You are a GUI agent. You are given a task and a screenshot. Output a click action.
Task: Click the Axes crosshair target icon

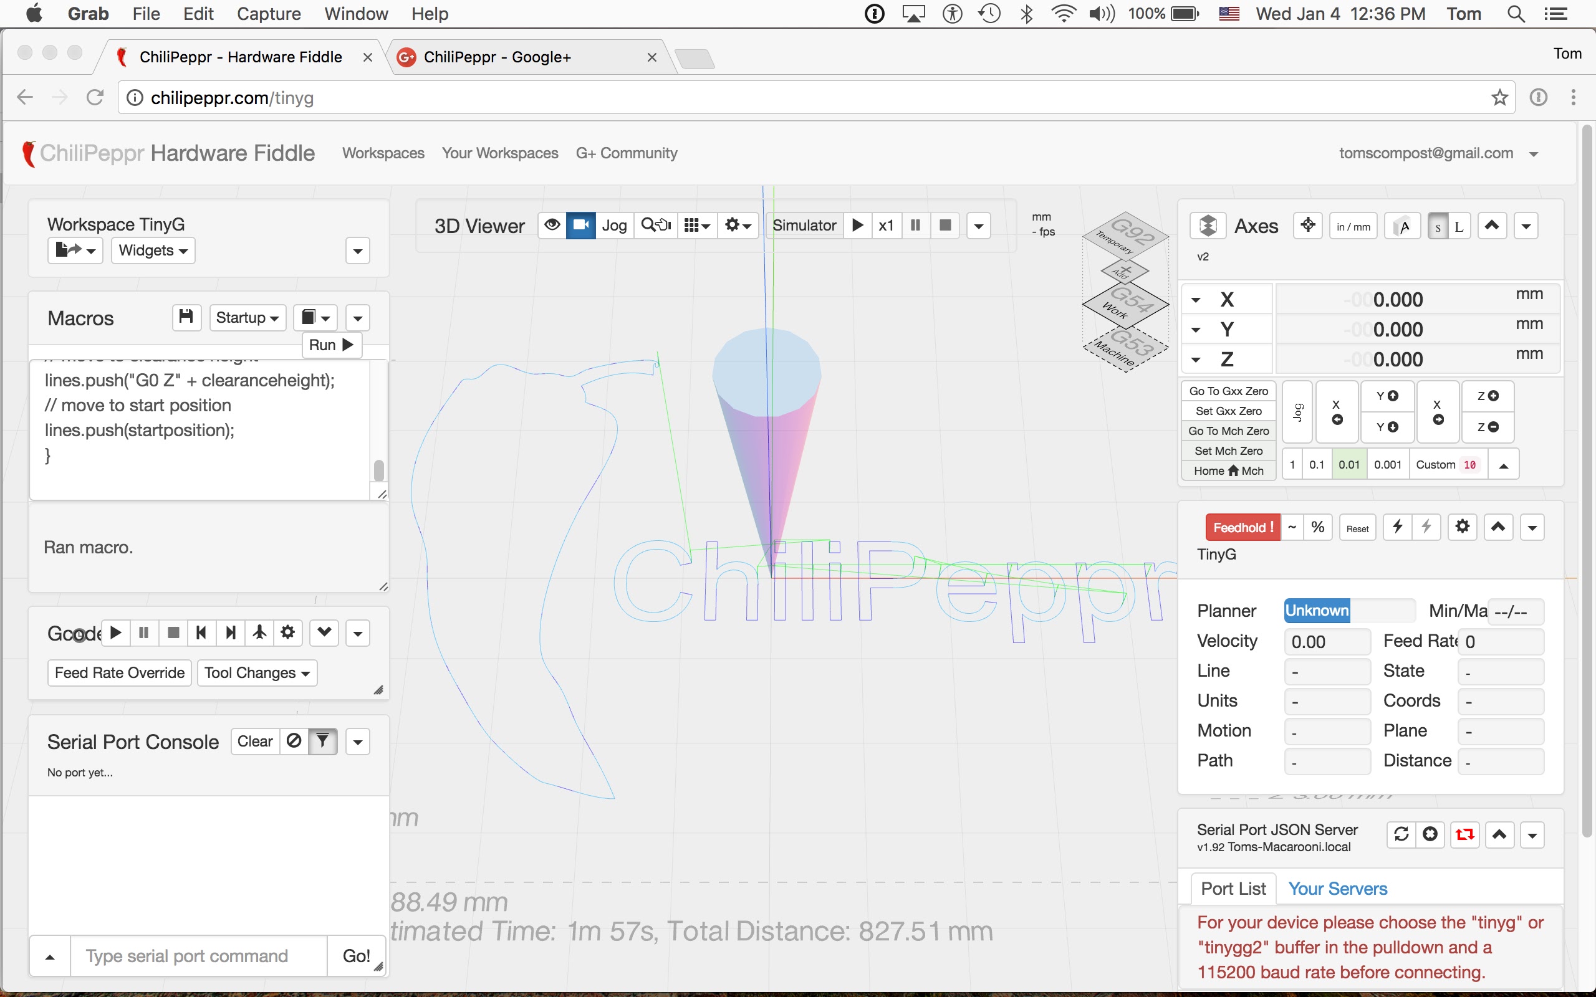(x=1307, y=226)
